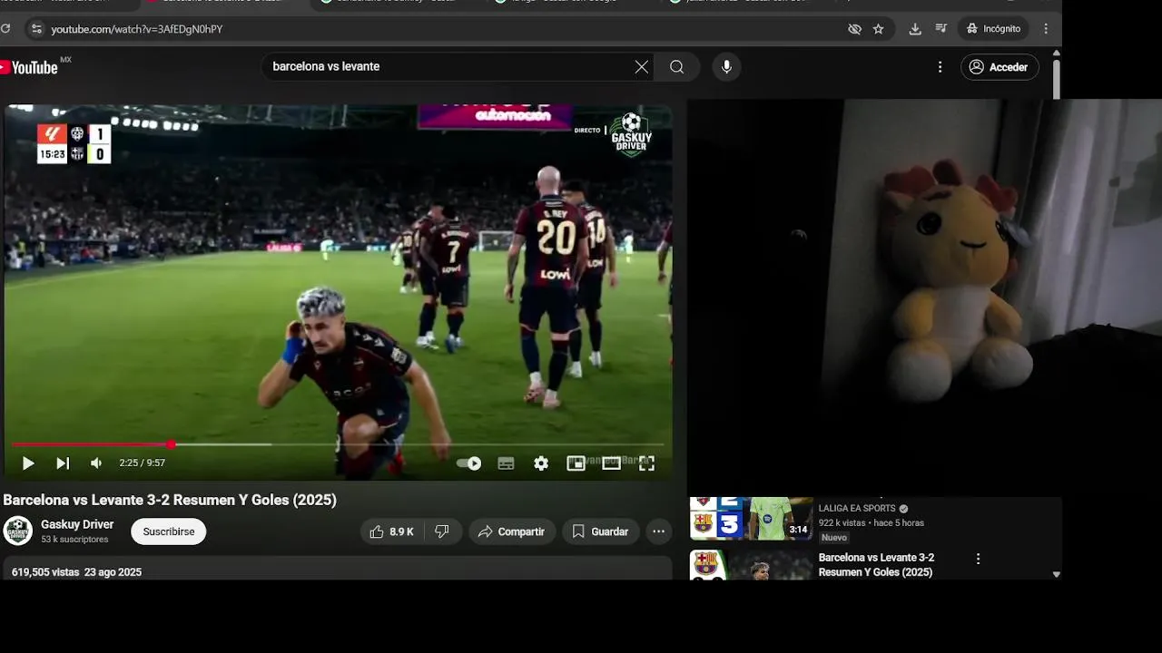
Task: Open LALIGA EA SPORTS channel text
Action: pos(857,509)
